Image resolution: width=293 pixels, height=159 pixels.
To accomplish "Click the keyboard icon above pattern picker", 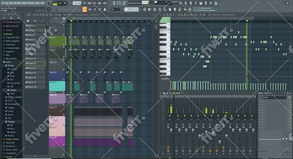I will 28,21.
